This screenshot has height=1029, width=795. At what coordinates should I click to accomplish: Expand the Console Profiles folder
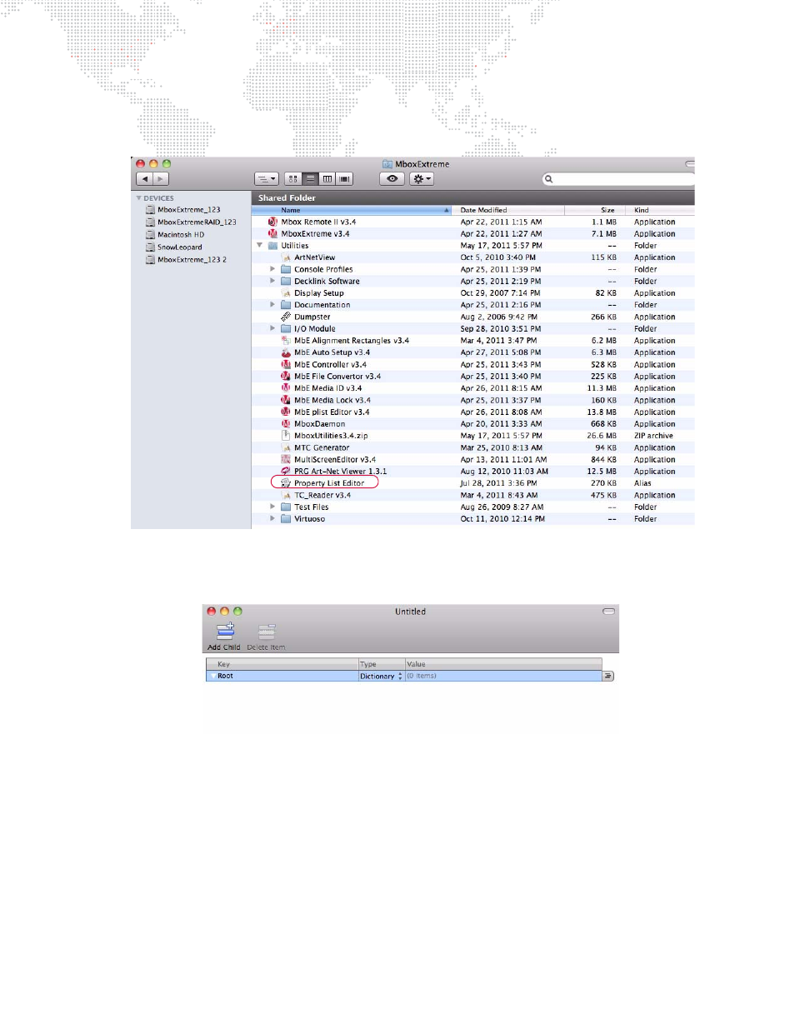[272, 270]
